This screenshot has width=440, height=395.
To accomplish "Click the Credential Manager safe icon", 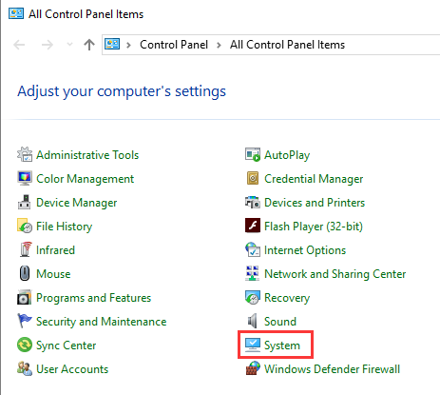I will 253,178.
